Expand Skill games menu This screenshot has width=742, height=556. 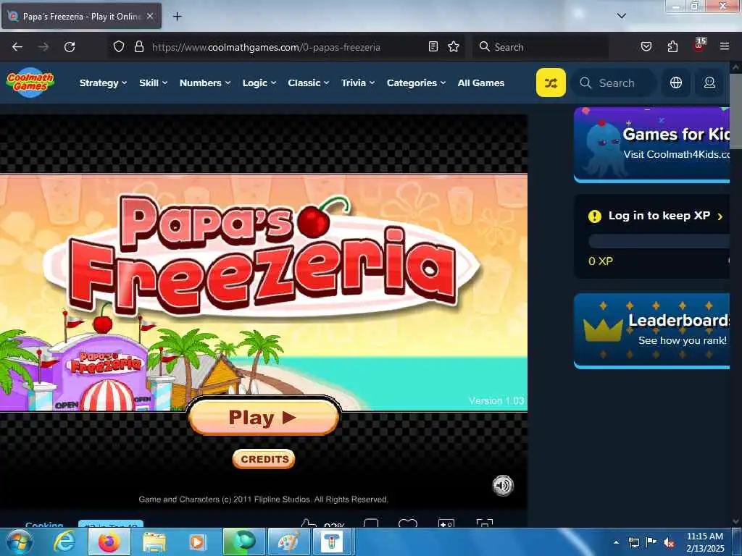(154, 83)
